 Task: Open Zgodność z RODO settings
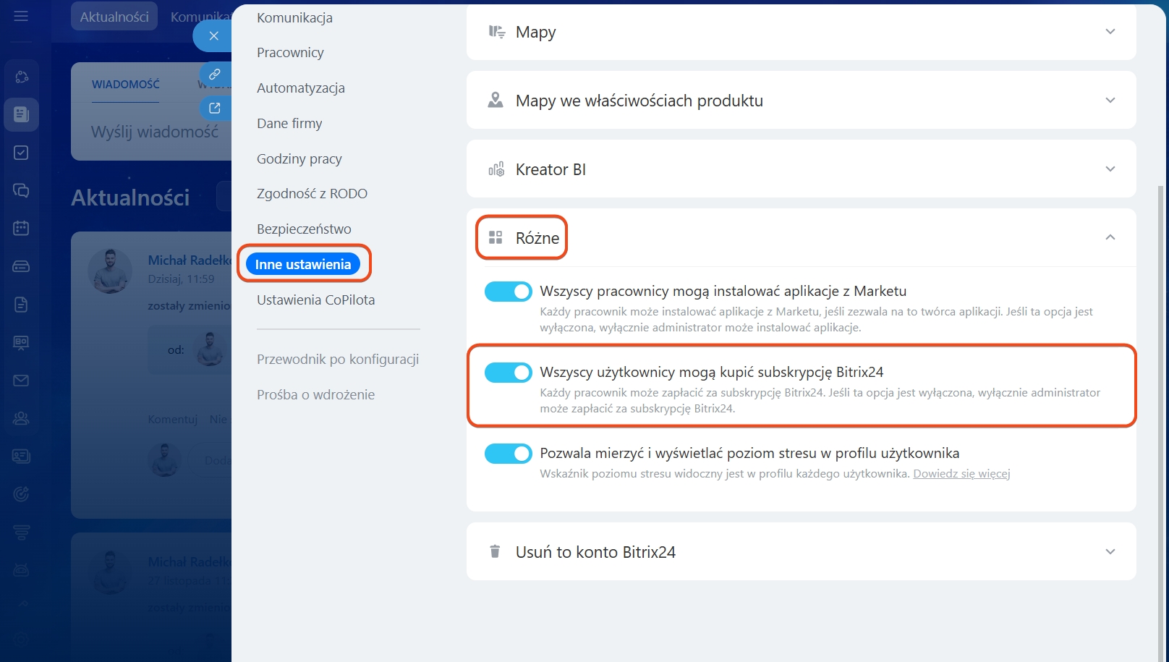(312, 193)
